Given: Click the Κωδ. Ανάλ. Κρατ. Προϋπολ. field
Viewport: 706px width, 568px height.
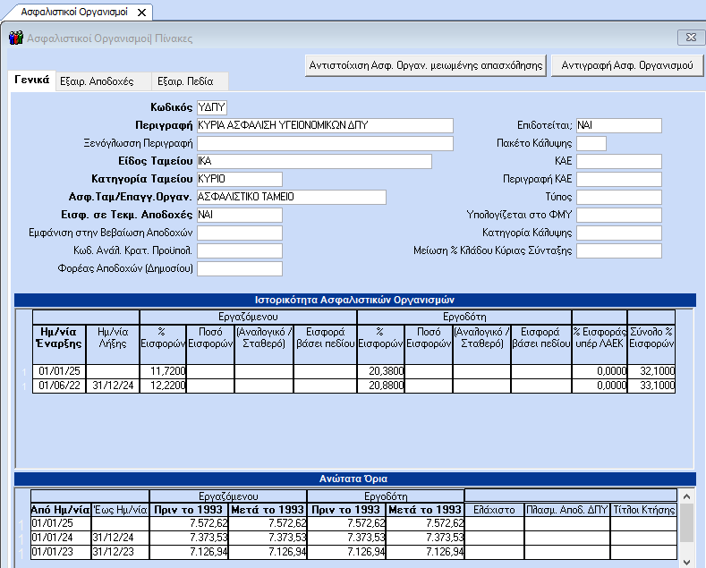Looking at the screenshot, I should point(240,250).
